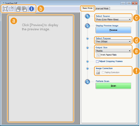Click the Remove Cropping Frame icon
Image resolution: width=140 pixels, height=126 pixels.
tap(11, 9)
